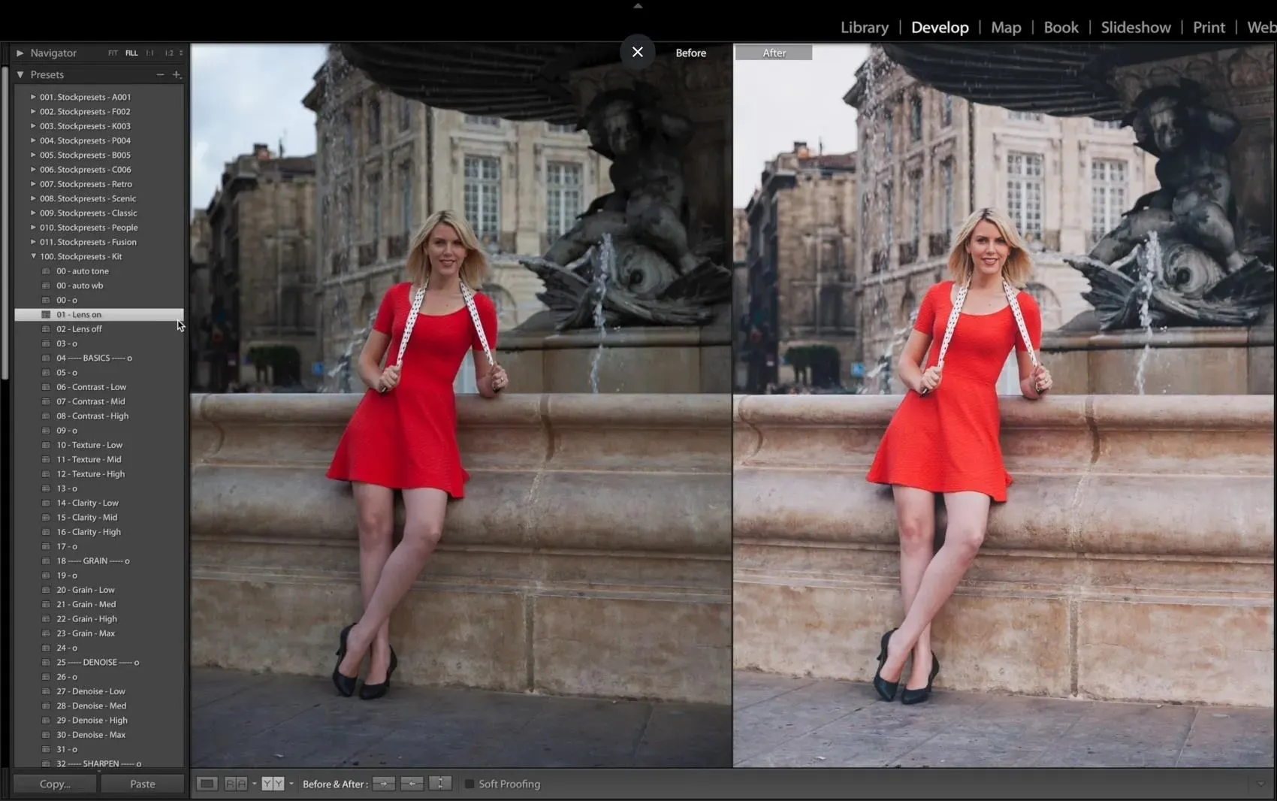Viewport: 1277px width, 801px height.
Task: Click icon of preset 02 - Lens off
Action: (x=46, y=329)
